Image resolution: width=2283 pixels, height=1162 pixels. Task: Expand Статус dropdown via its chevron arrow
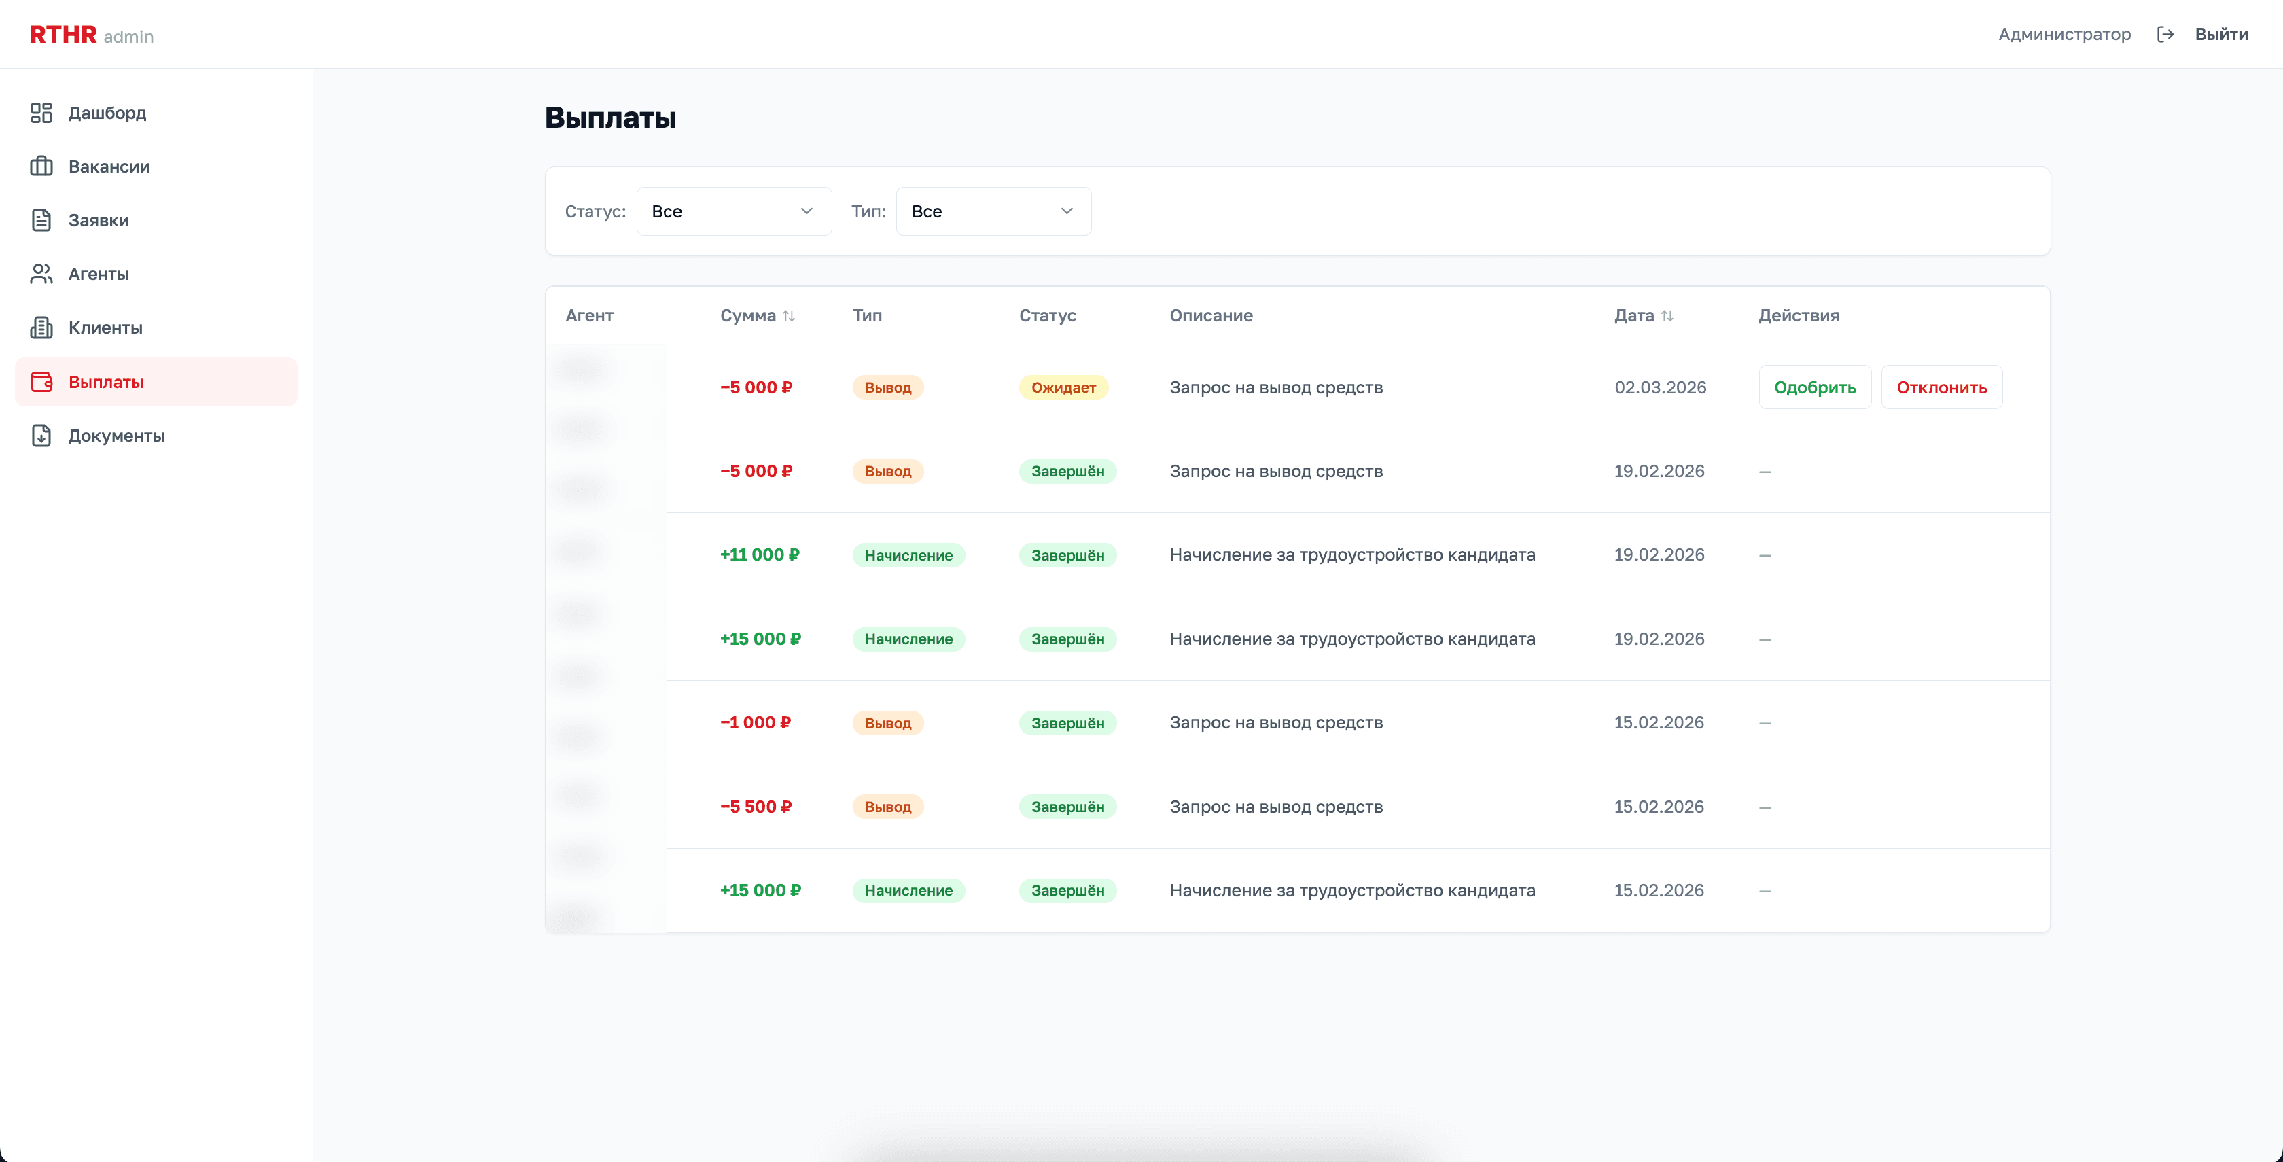tap(807, 211)
